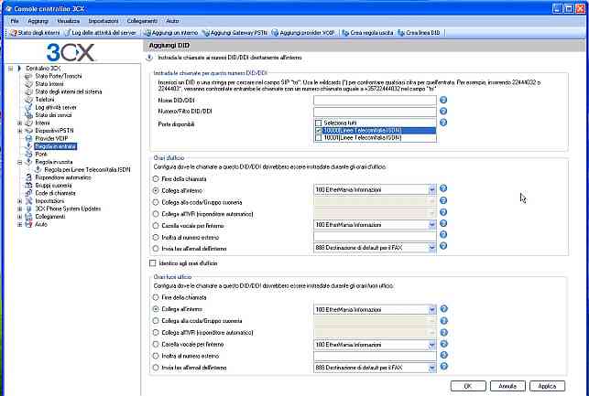
Task: Uncheck port 10000 Linee TelecomItalia ISDN
Action: click(319, 131)
